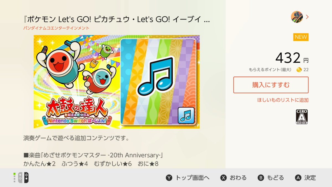Image resolution: width=332 pixels, height=187 pixels.
Task: Select the B button icon for もどる
Action: (261, 178)
